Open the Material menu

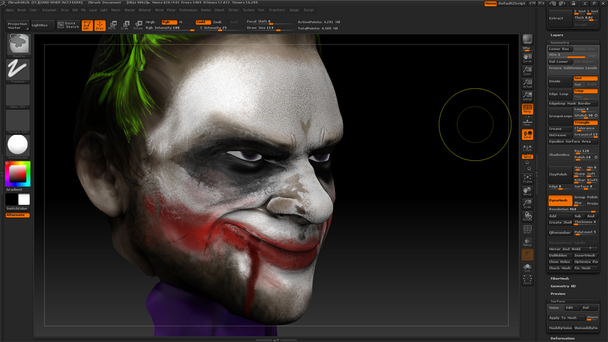pyautogui.click(x=144, y=10)
